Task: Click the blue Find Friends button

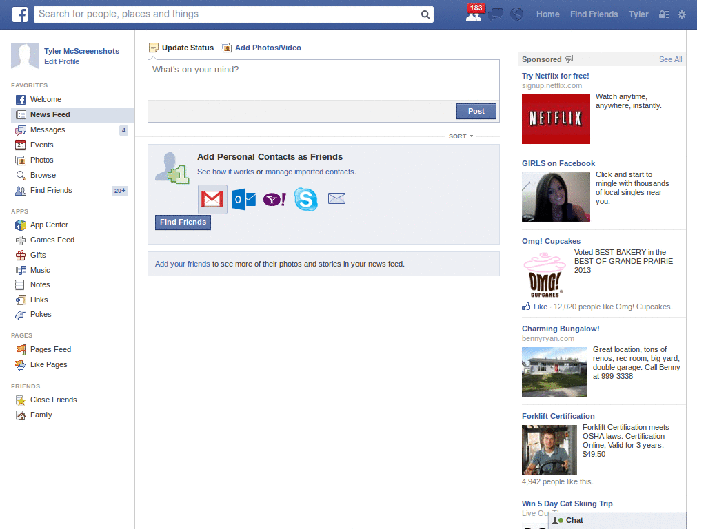Action: [183, 222]
